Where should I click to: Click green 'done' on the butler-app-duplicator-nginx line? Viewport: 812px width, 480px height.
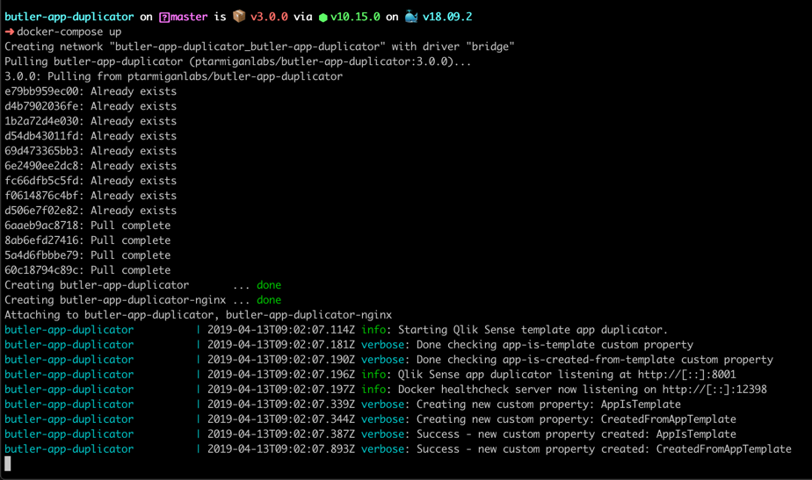pos(269,300)
